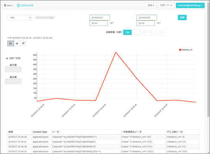Select the line chart view icon
Image resolution: width=210 pixels, height=154 pixels.
coord(10,44)
